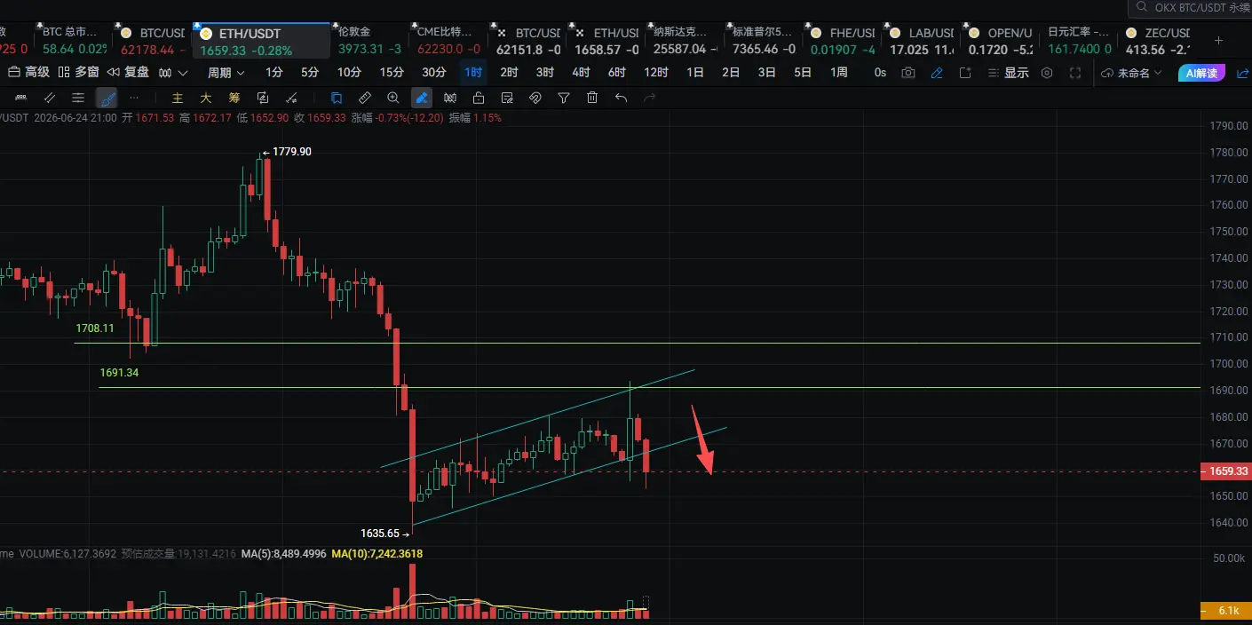Click the blue bookmark icon

(337, 98)
